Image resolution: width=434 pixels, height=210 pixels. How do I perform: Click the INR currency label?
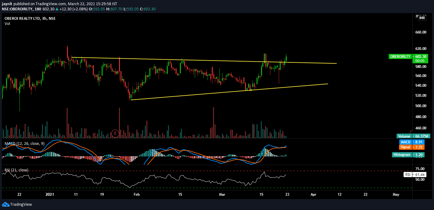422,18
